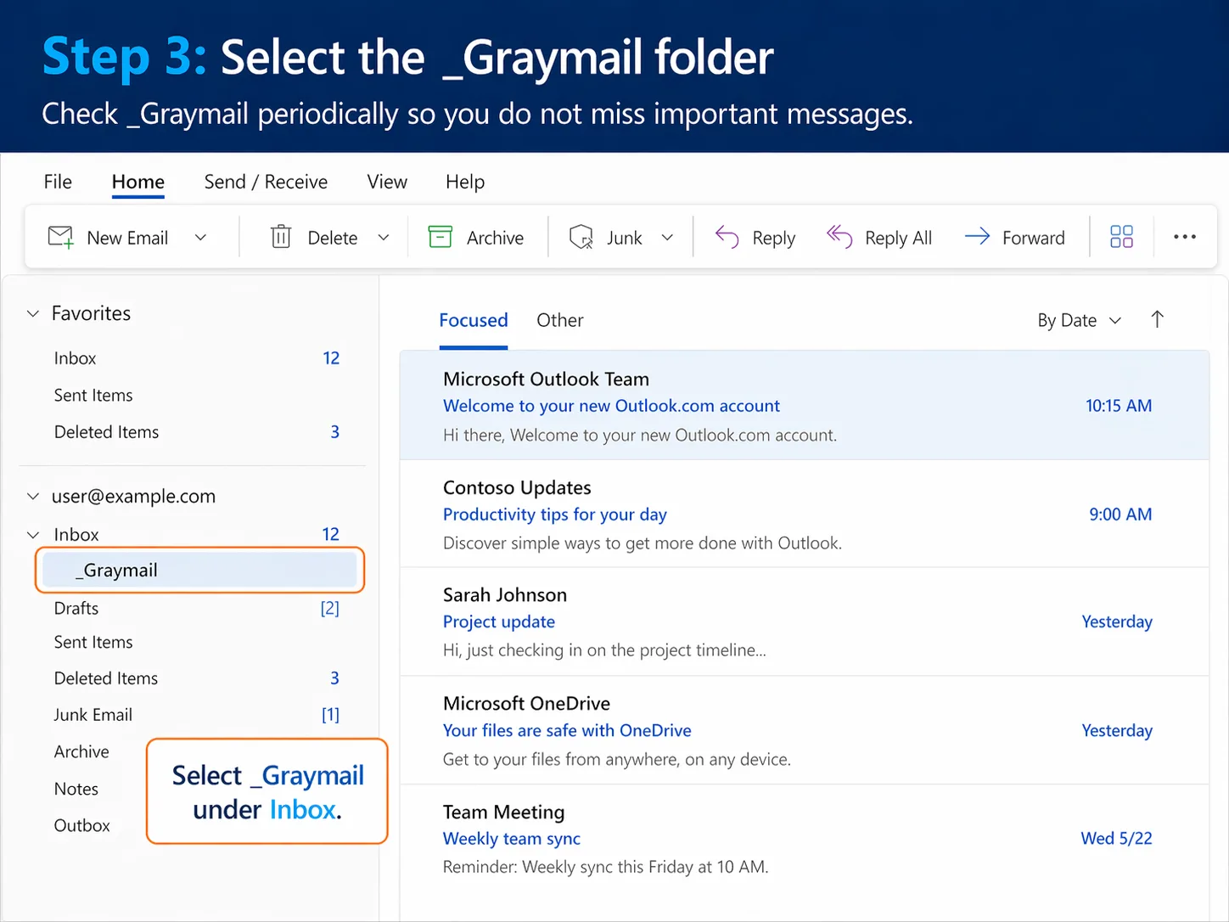The image size is (1229, 922).
Task: Open the Send / Receive tab
Action: (x=266, y=182)
